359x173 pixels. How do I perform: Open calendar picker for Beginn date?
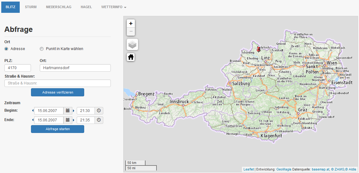pos(68,111)
